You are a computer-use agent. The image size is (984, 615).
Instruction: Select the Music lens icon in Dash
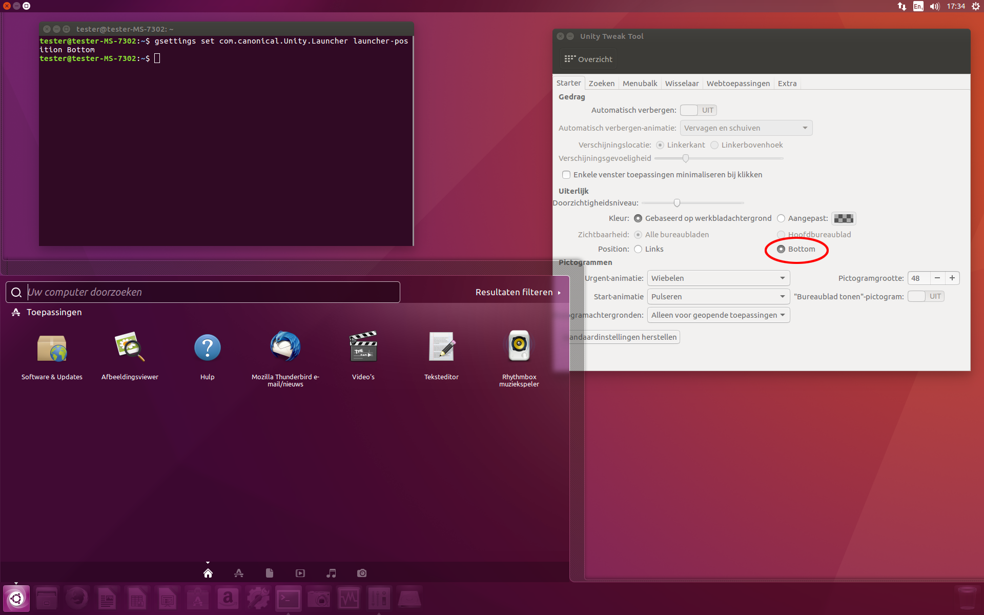point(331,573)
